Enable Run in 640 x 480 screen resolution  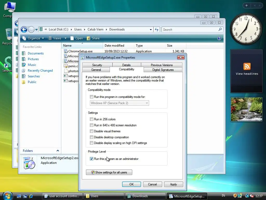(x=92, y=125)
